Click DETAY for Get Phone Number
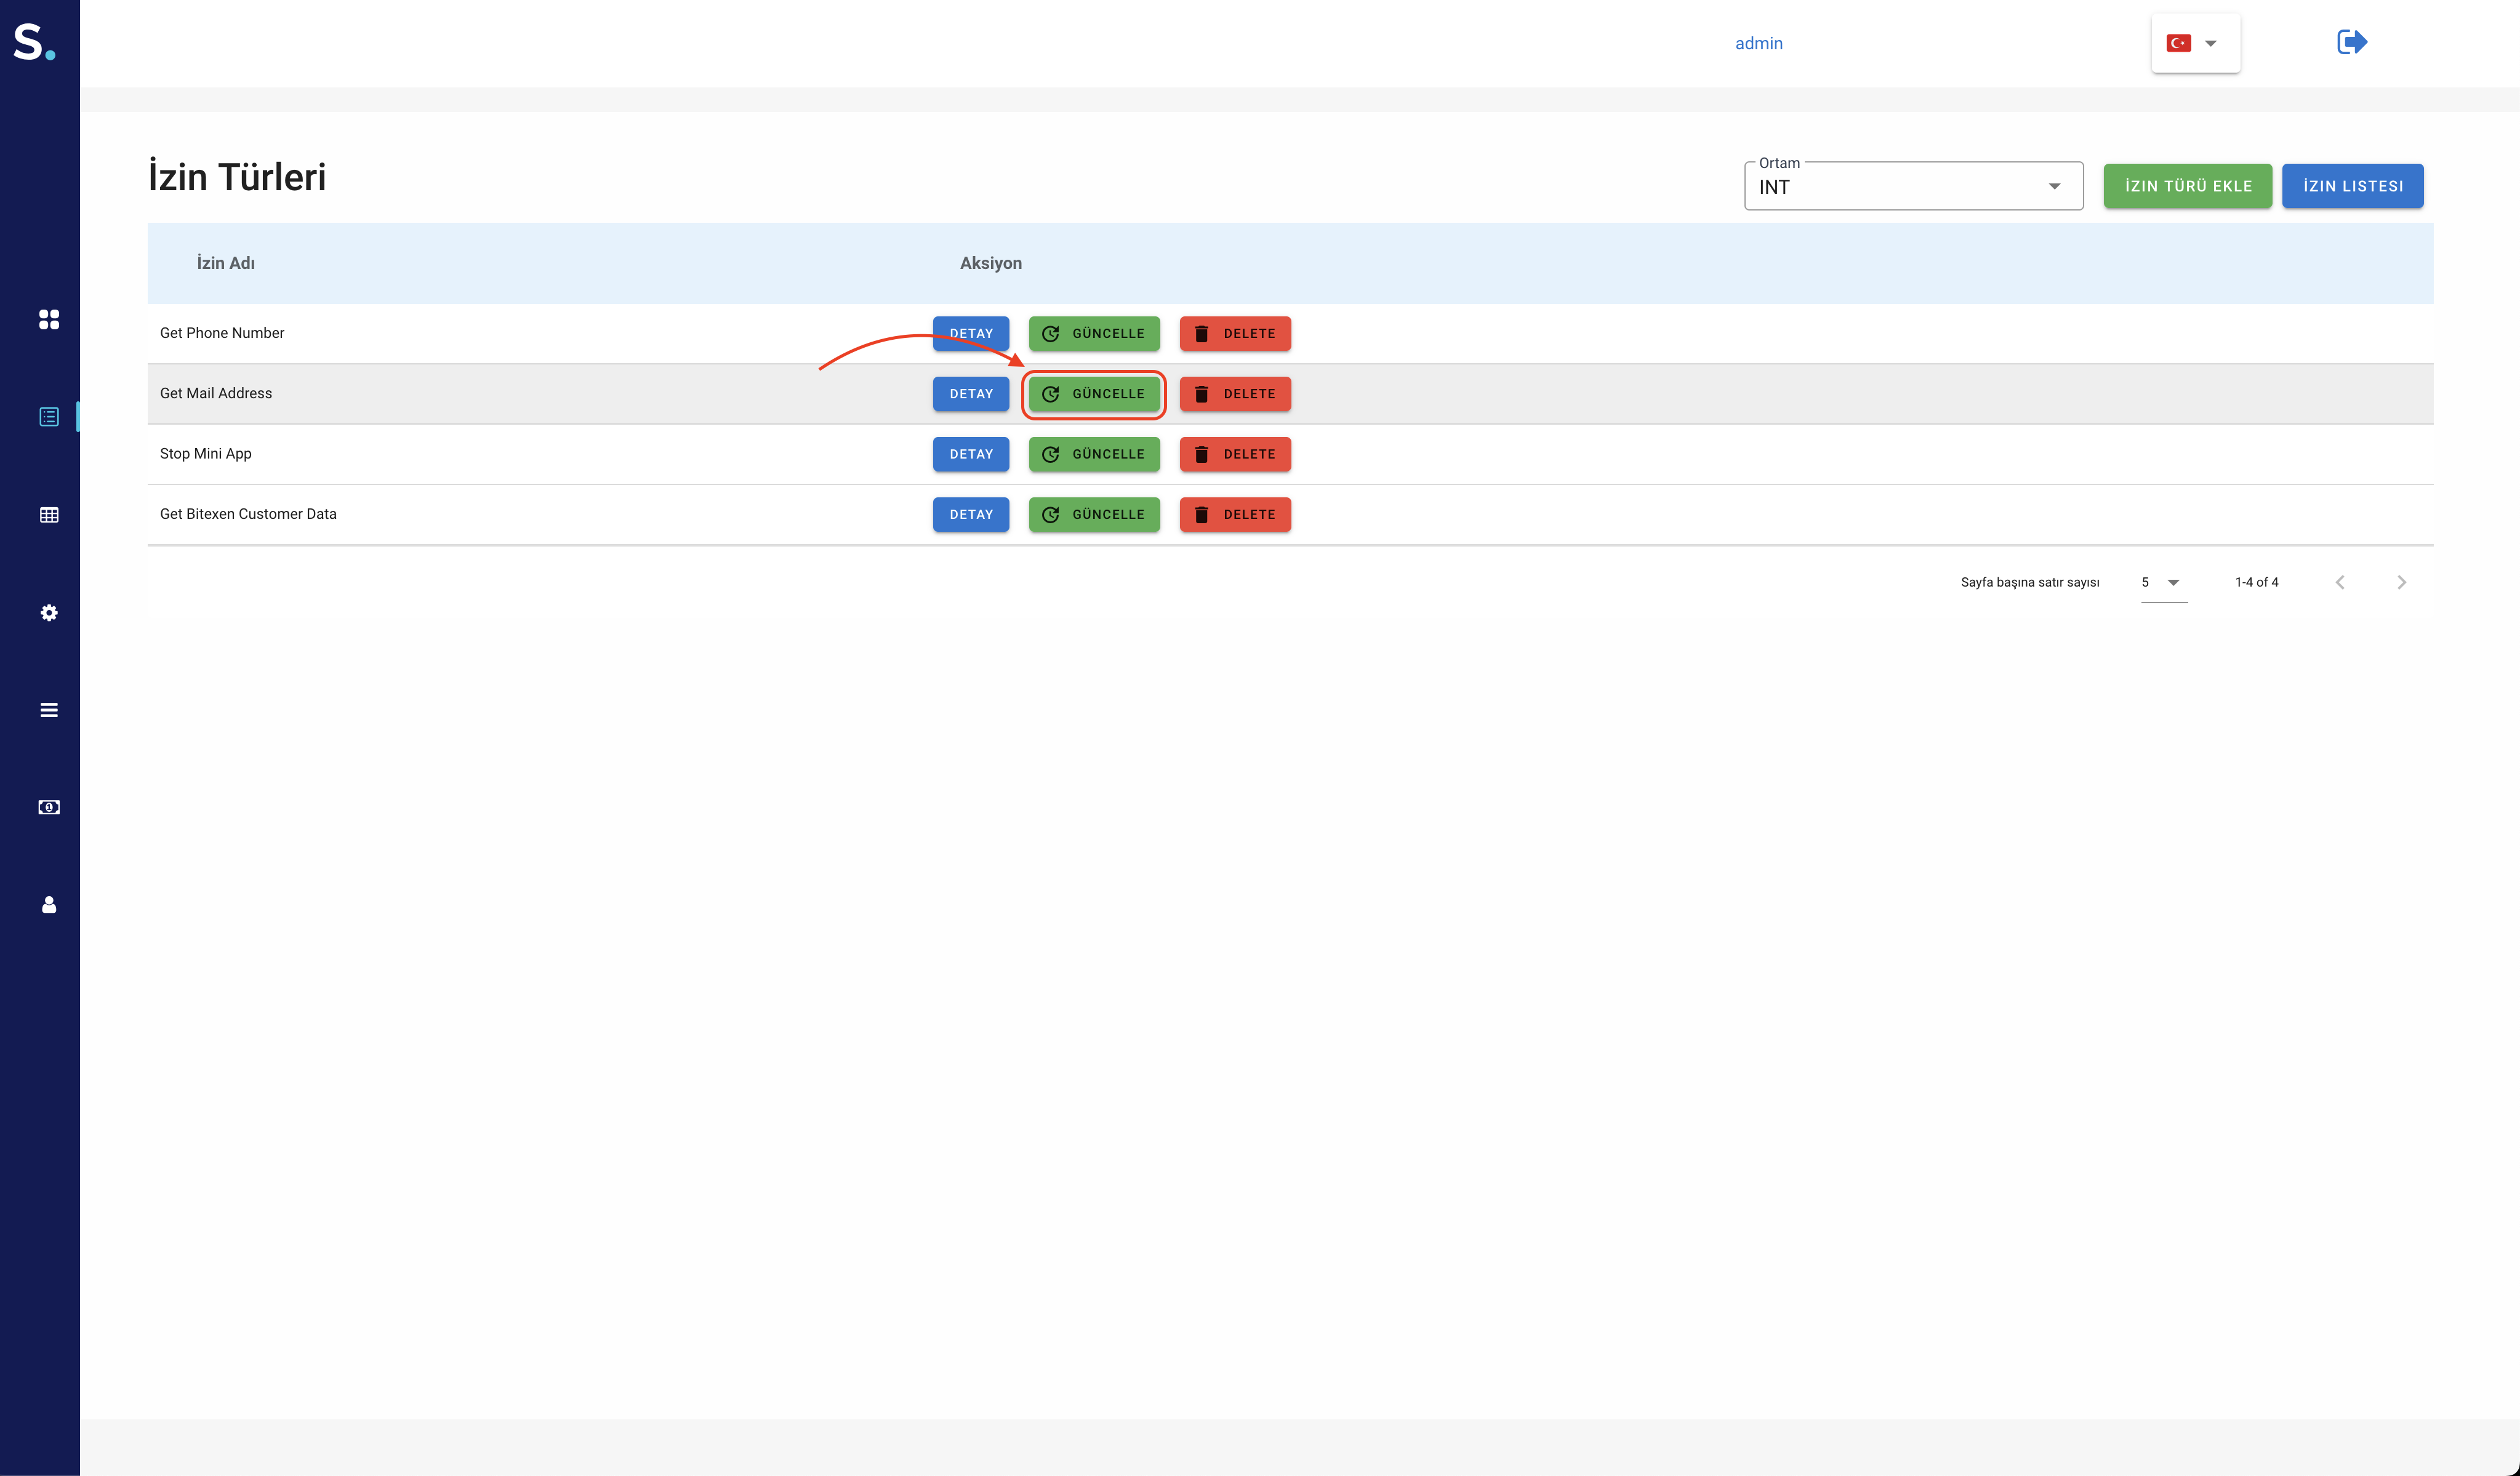The width and height of the screenshot is (2520, 1476). (970, 334)
